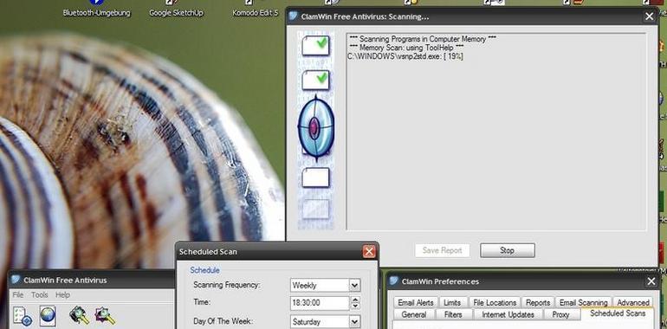Expand the Scanning Frequency dropdown
This screenshot has width=667, height=329.
[x=354, y=285]
